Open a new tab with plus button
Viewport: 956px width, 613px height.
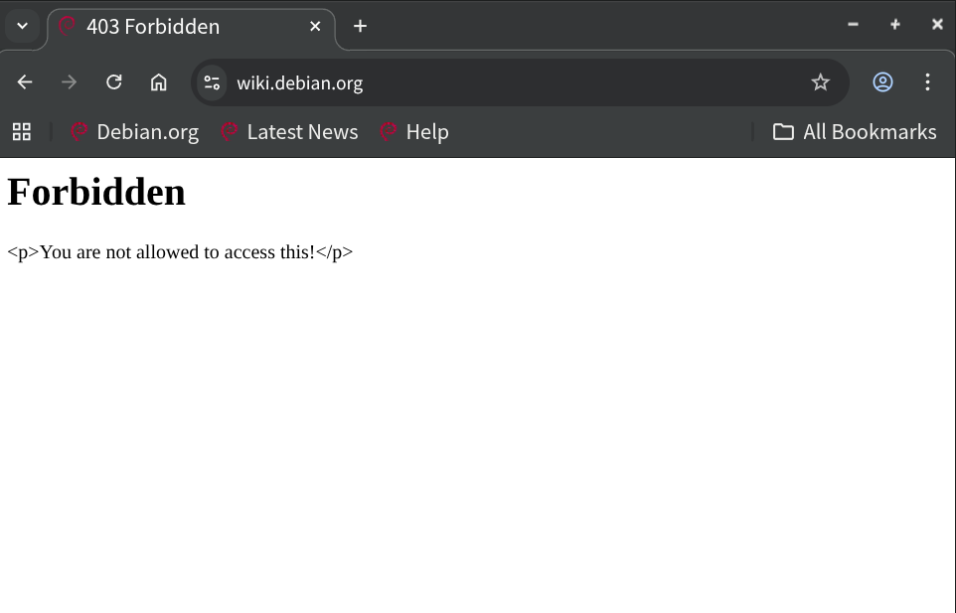pos(360,27)
